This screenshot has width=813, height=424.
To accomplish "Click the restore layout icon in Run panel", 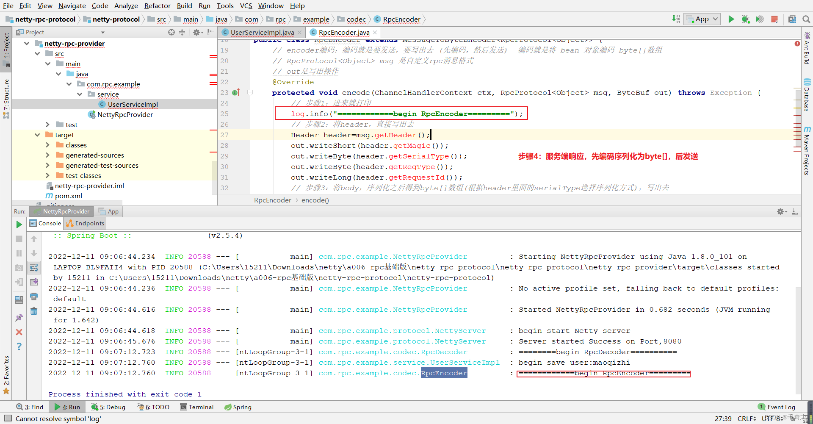I will click(19, 300).
